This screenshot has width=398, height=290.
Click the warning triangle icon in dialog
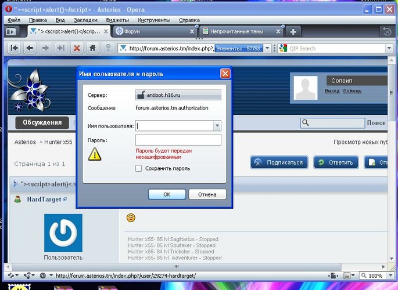tap(95, 154)
